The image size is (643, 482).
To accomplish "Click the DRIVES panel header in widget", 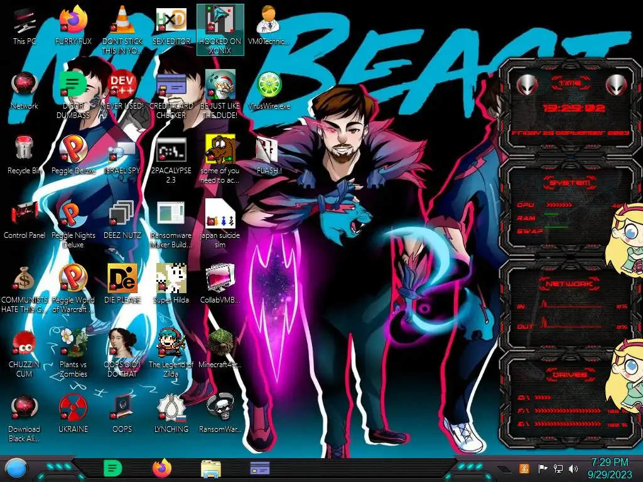I will [570, 375].
